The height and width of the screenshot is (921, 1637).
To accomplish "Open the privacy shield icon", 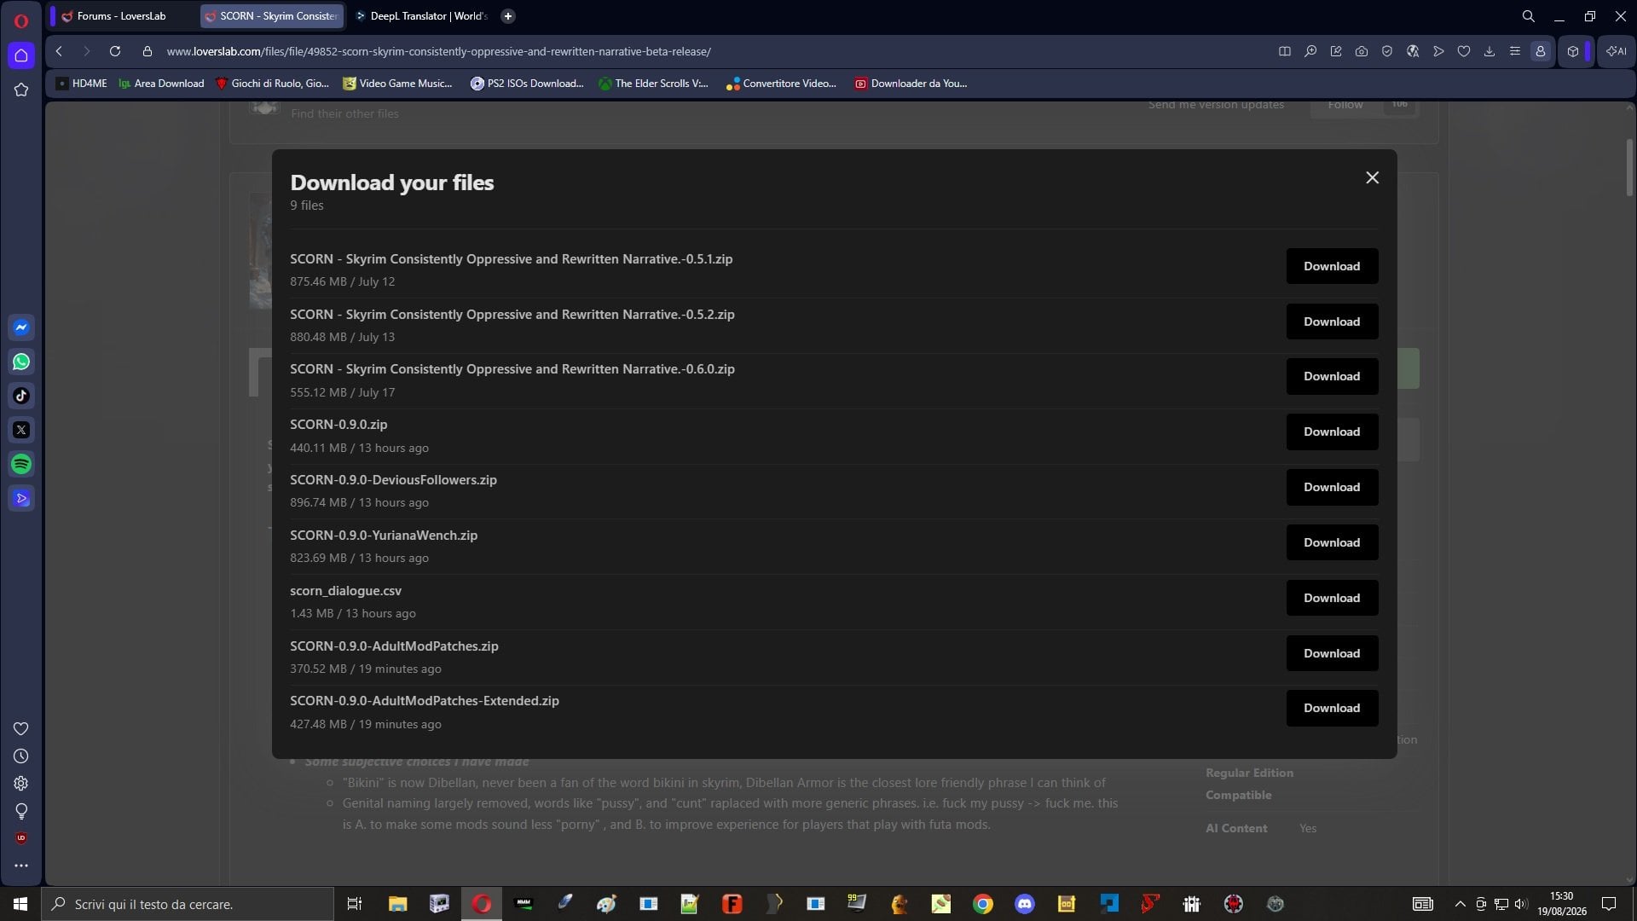I will (x=1387, y=51).
